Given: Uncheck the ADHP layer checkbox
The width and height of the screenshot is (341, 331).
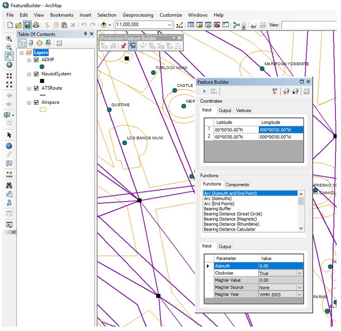Looking at the screenshot, I should pyautogui.click(x=36, y=60).
